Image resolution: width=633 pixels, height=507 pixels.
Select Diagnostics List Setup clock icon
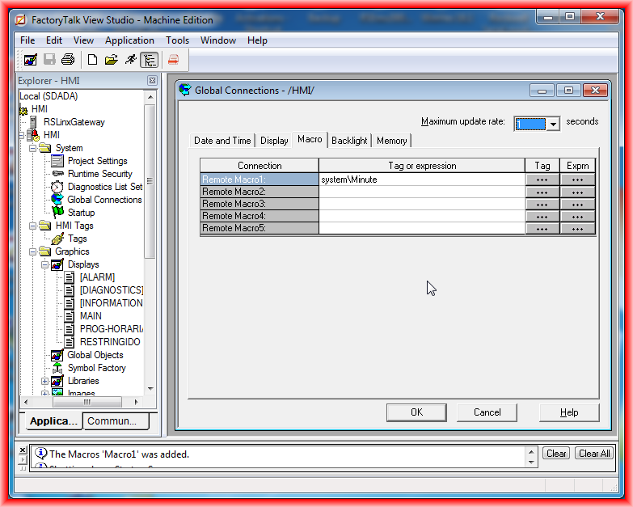coord(57,187)
